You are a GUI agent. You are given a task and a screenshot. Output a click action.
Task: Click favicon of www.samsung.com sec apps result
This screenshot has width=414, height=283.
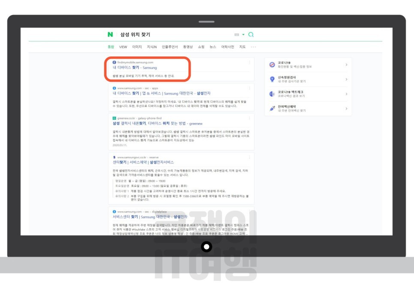114,88
